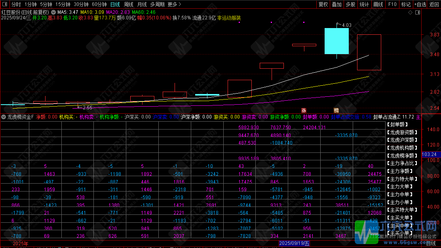Click the 【主买特大单】 row label
The image size is (441, 248).
[403, 210]
